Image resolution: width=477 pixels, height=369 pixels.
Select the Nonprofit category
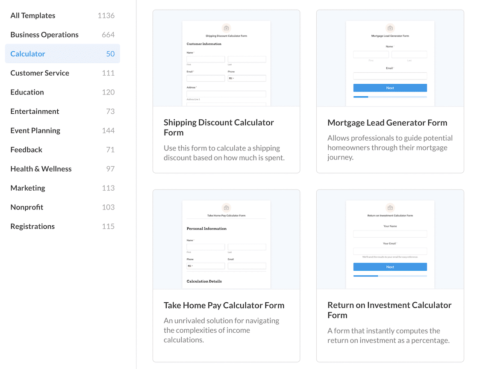tap(26, 207)
